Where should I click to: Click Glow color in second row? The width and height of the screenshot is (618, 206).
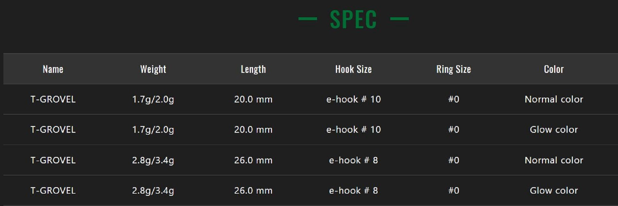pos(553,129)
